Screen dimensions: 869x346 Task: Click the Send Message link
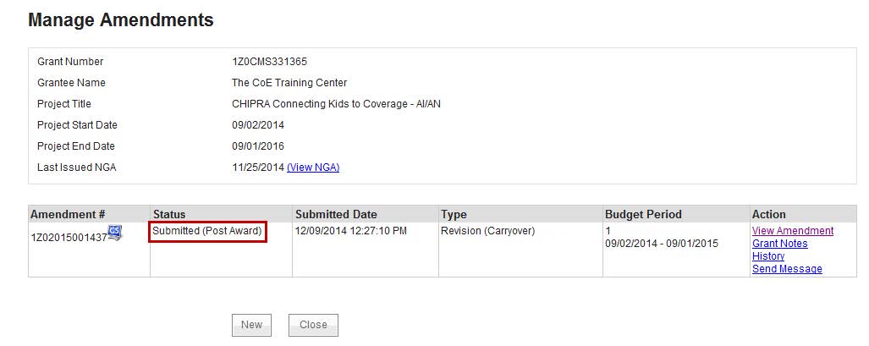[786, 269]
